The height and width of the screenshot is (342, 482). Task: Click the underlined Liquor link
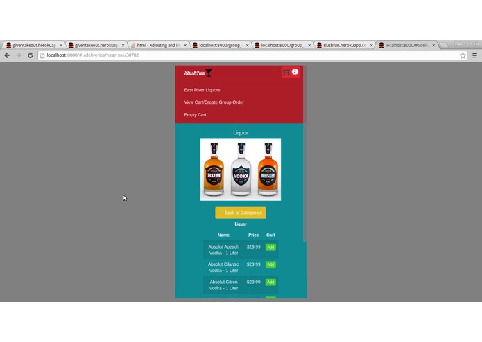[x=241, y=224]
